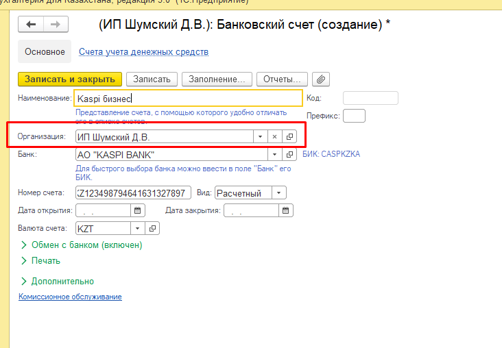Expand the Обмен с банком (включен) section

pos(82,245)
